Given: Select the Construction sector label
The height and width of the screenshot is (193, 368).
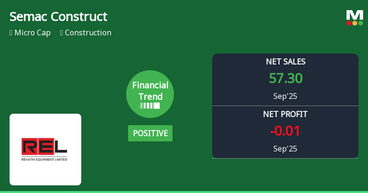Looking at the screenshot, I should 88,33.
